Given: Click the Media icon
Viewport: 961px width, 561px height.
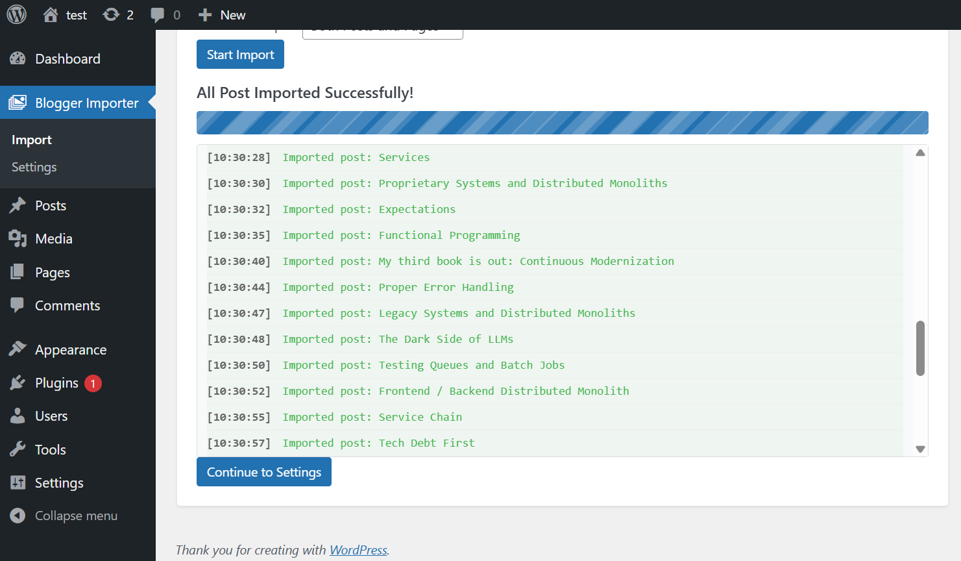Looking at the screenshot, I should point(18,238).
